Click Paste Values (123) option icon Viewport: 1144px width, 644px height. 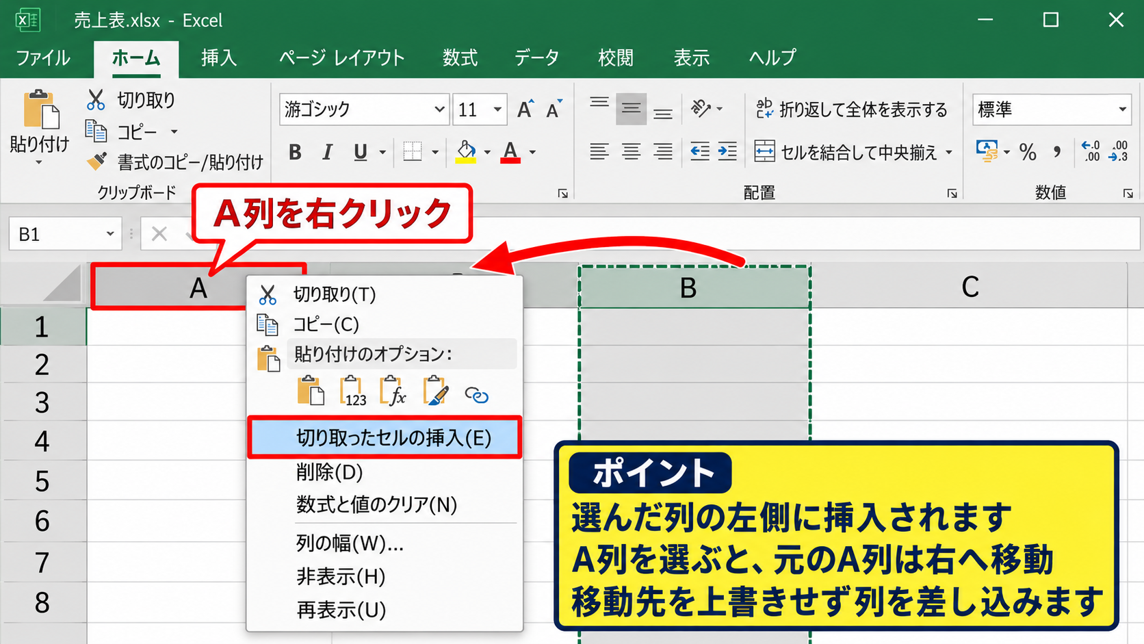pyautogui.click(x=353, y=391)
